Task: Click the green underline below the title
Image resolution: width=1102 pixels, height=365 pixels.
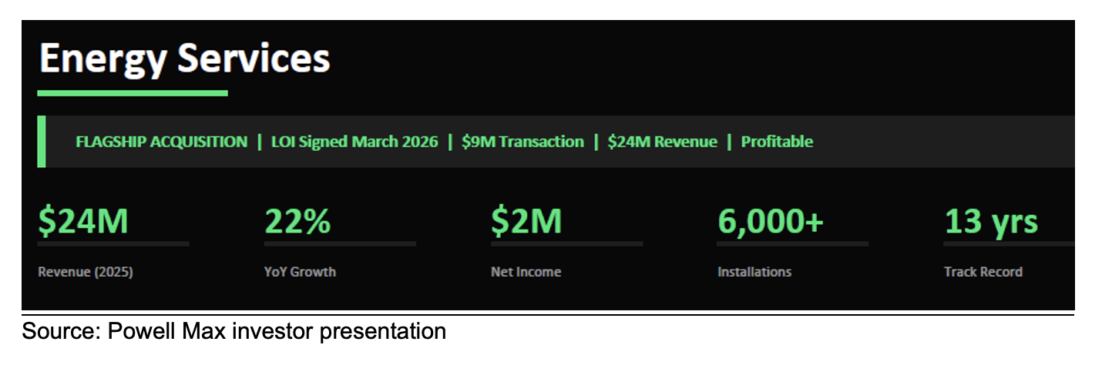Action: tap(132, 93)
